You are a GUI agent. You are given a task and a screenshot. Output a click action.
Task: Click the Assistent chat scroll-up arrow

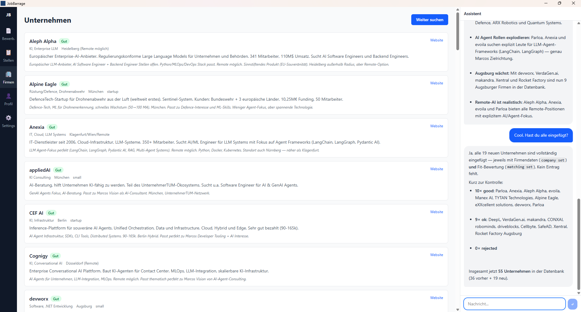pyautogui.click(x=579, y=23)
